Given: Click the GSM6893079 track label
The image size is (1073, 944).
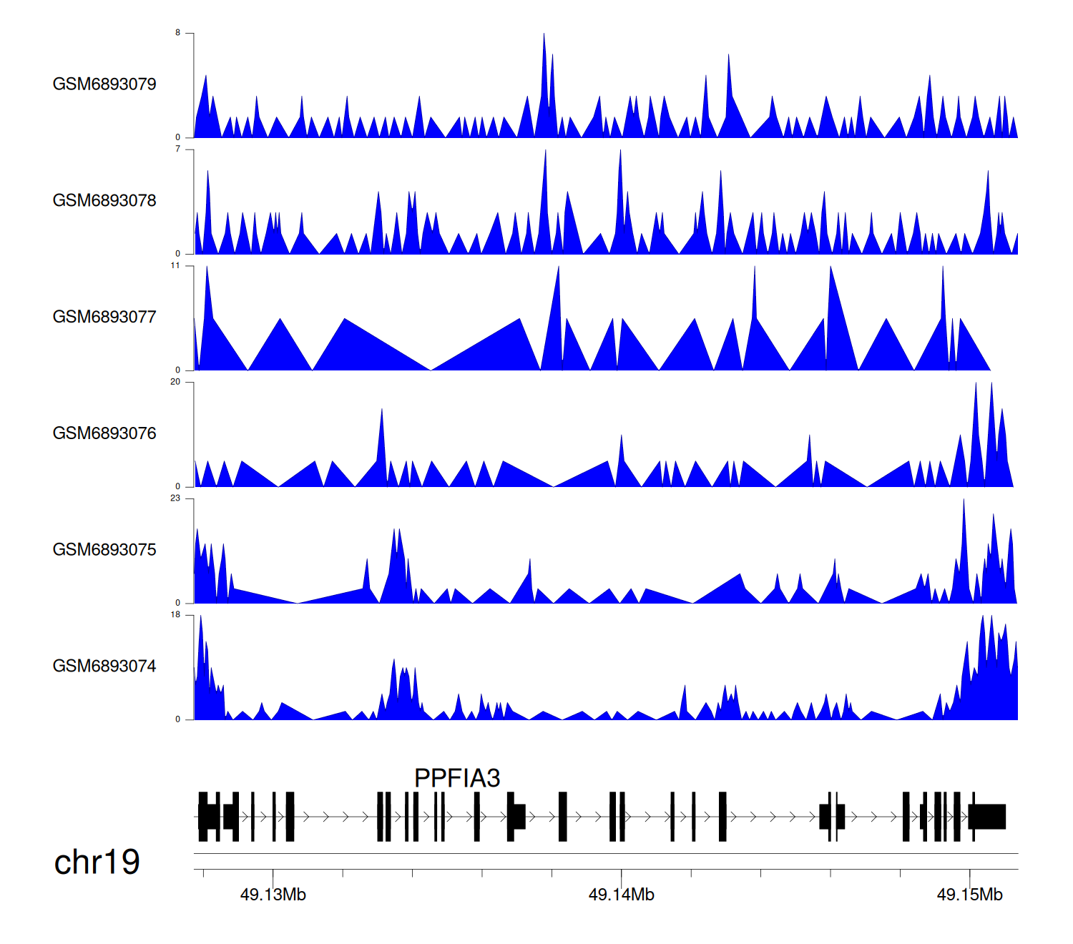Looking at the screenshot, I should click(x=104, y=84).
